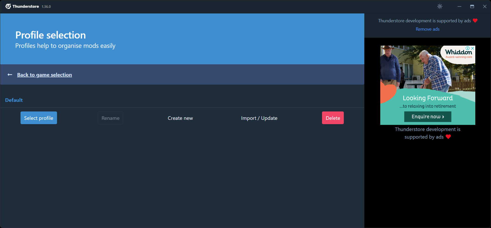Choose Create new profile
Viewport: 491px width, 228px height.
tap(180, 118)
